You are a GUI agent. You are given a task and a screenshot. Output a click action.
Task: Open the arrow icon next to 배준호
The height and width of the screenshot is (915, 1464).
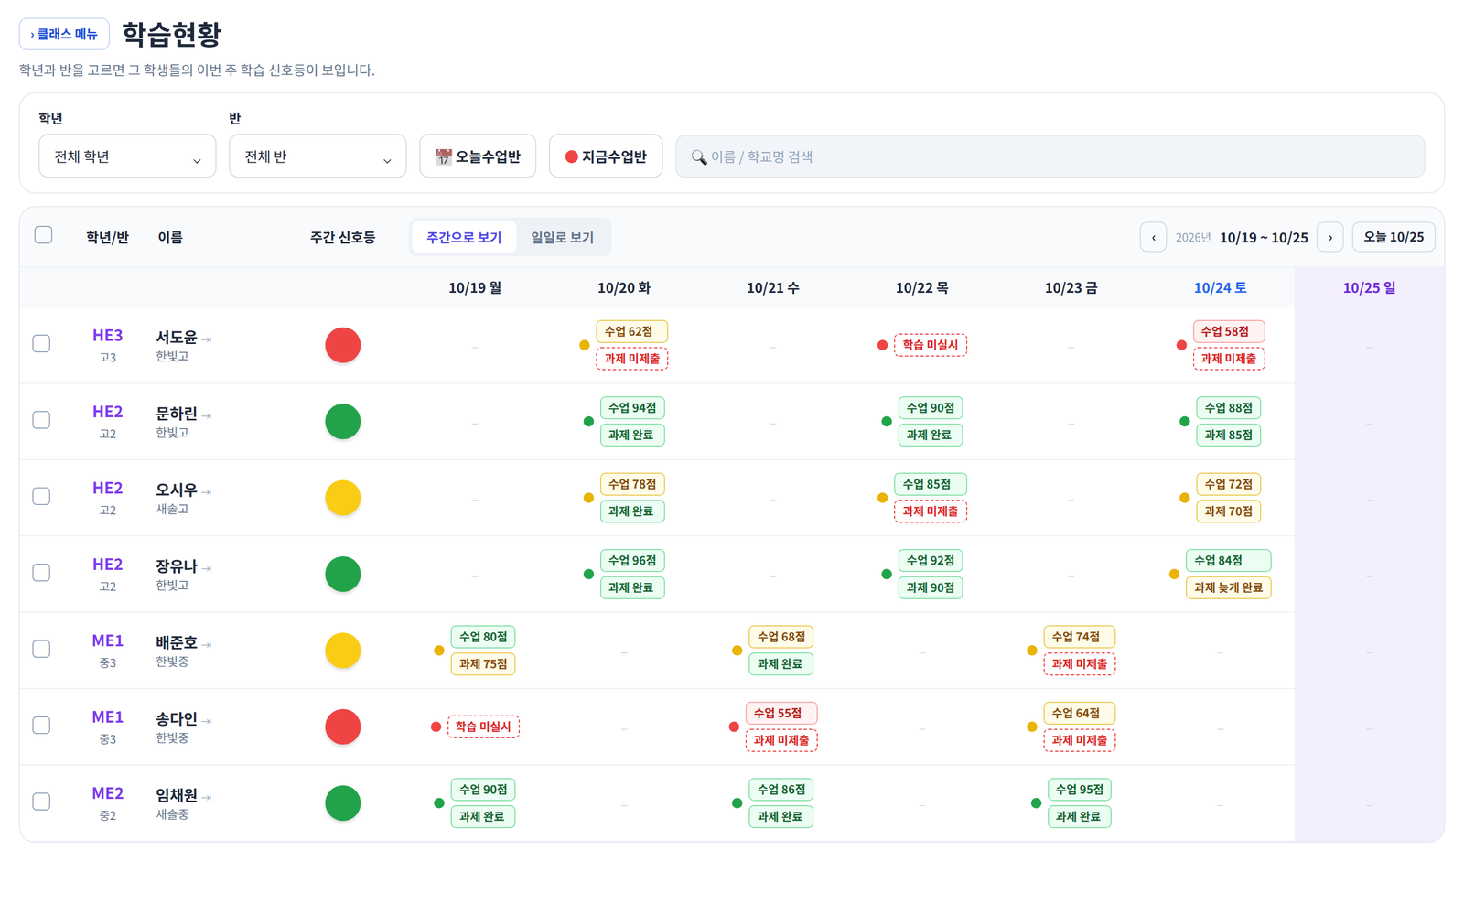[x=207, y=645]
